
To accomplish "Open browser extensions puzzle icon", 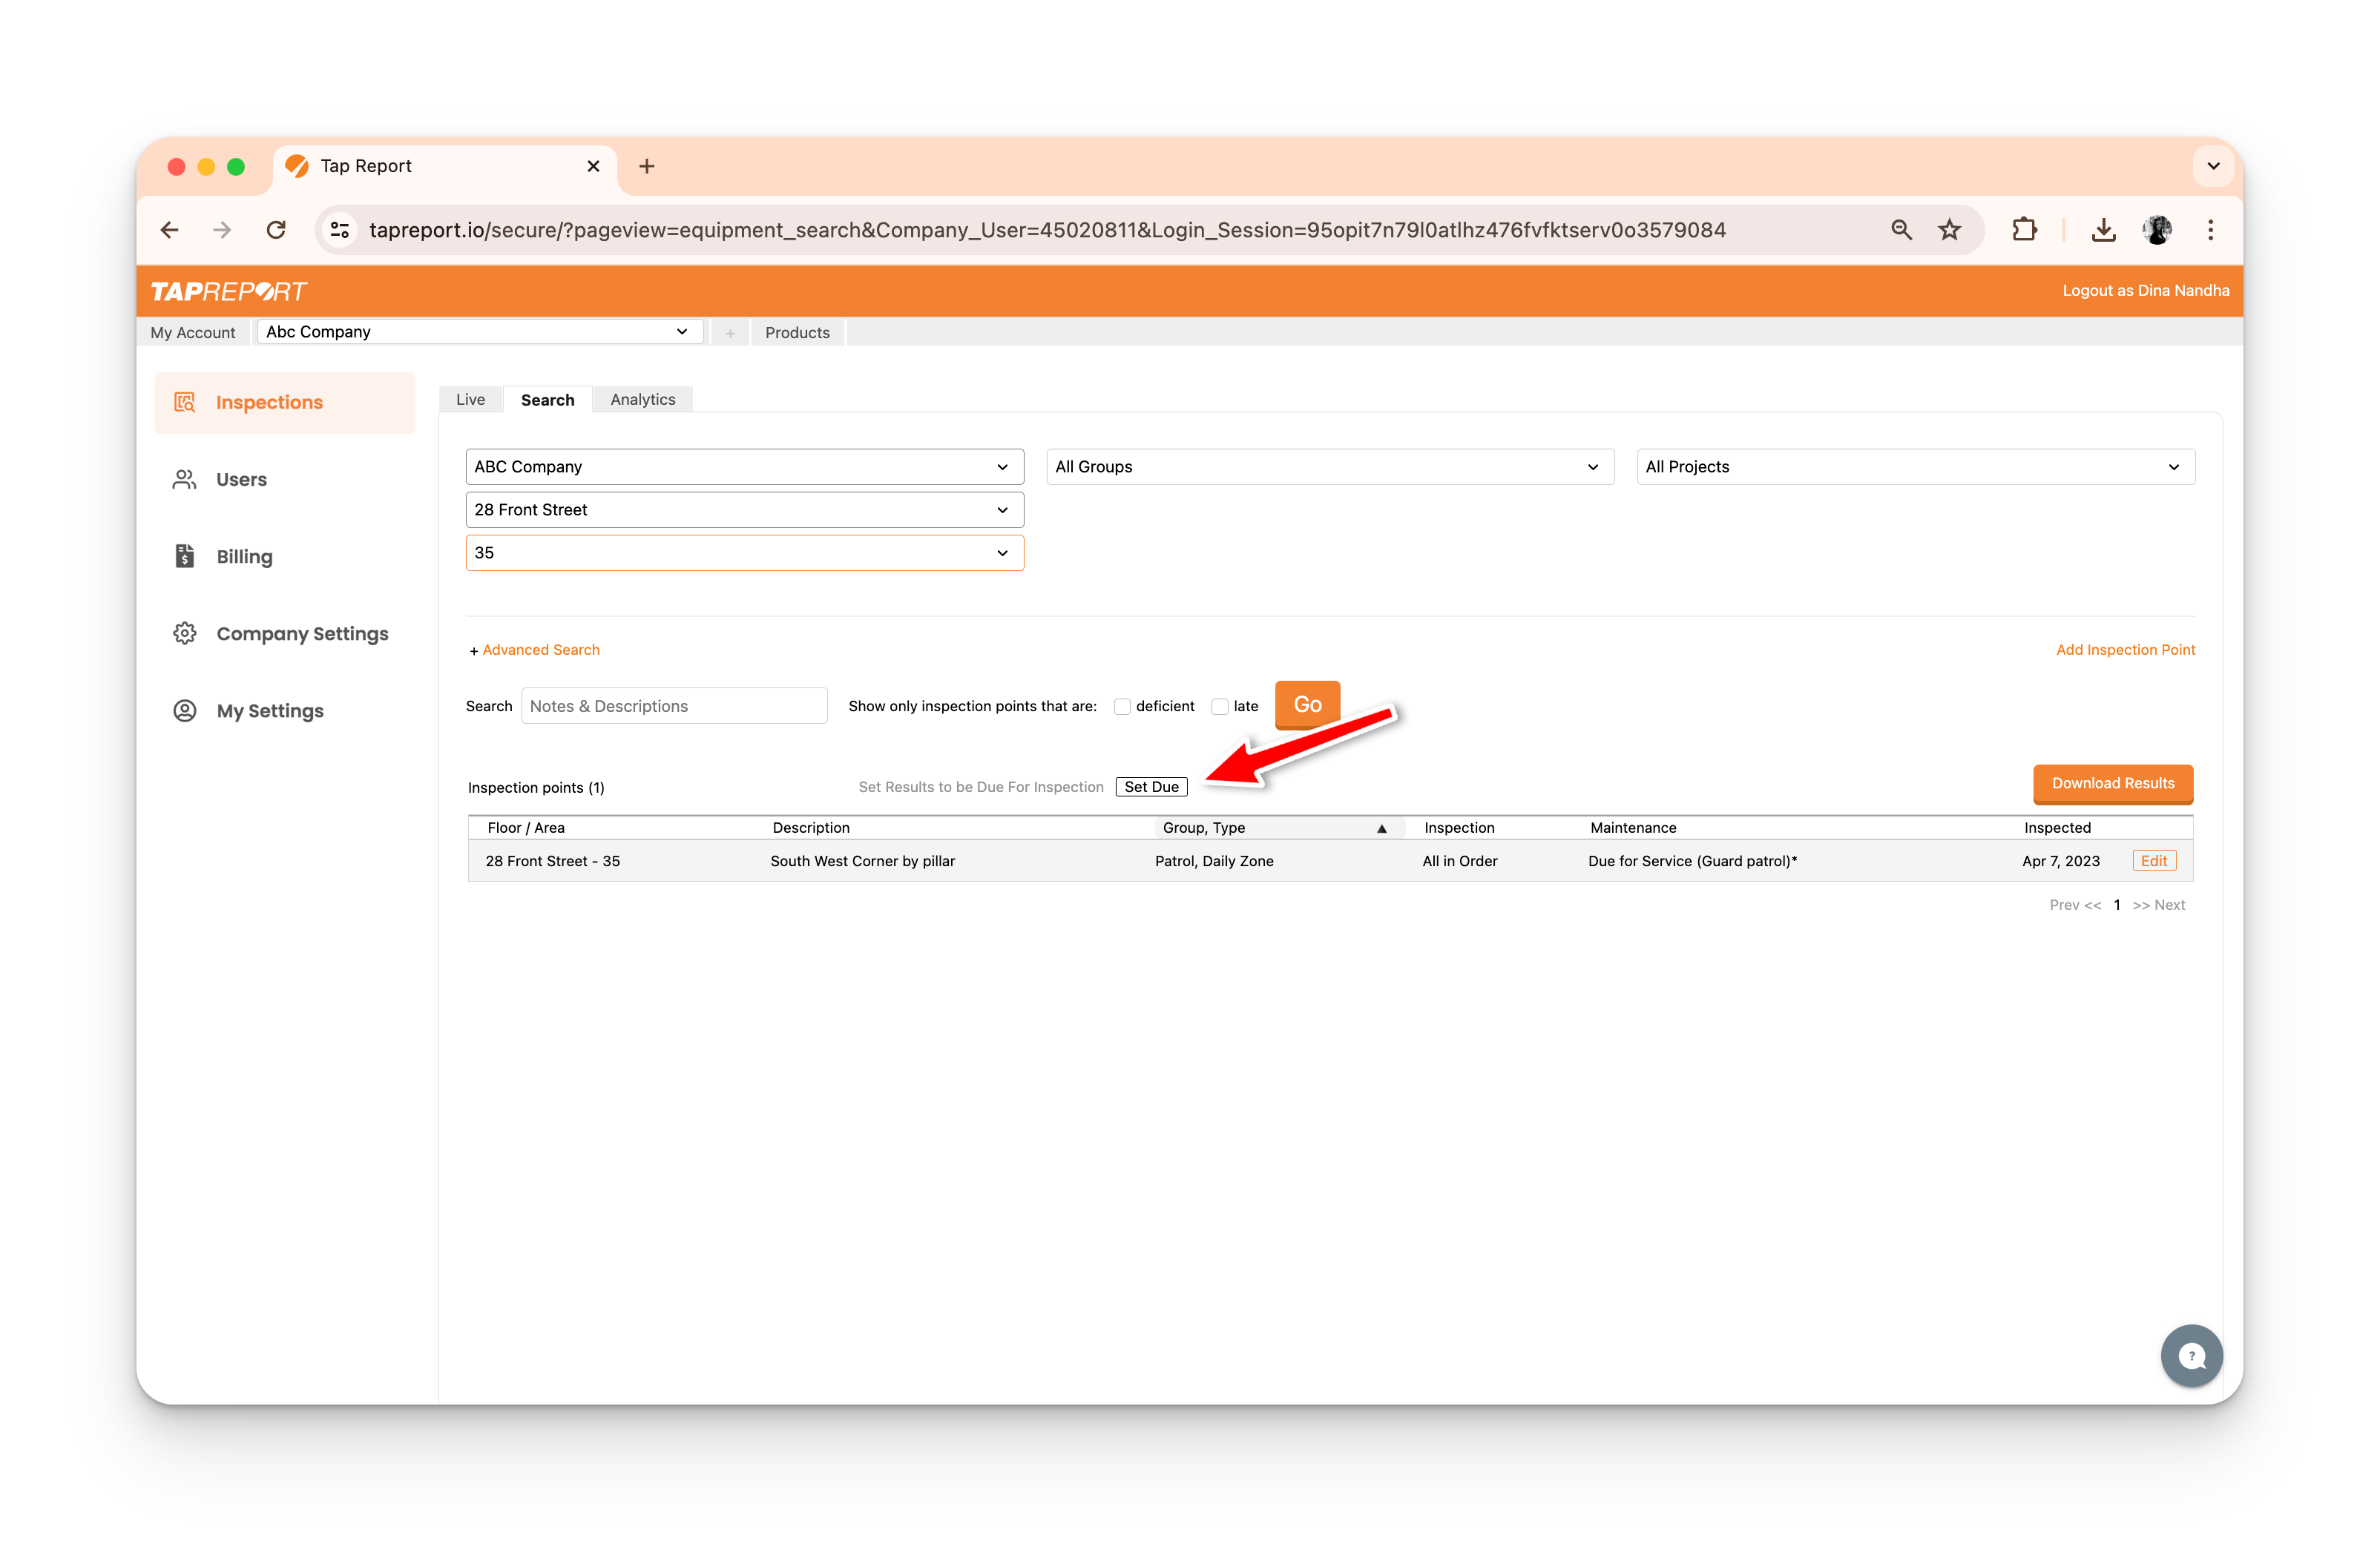I will [2024, 230].
